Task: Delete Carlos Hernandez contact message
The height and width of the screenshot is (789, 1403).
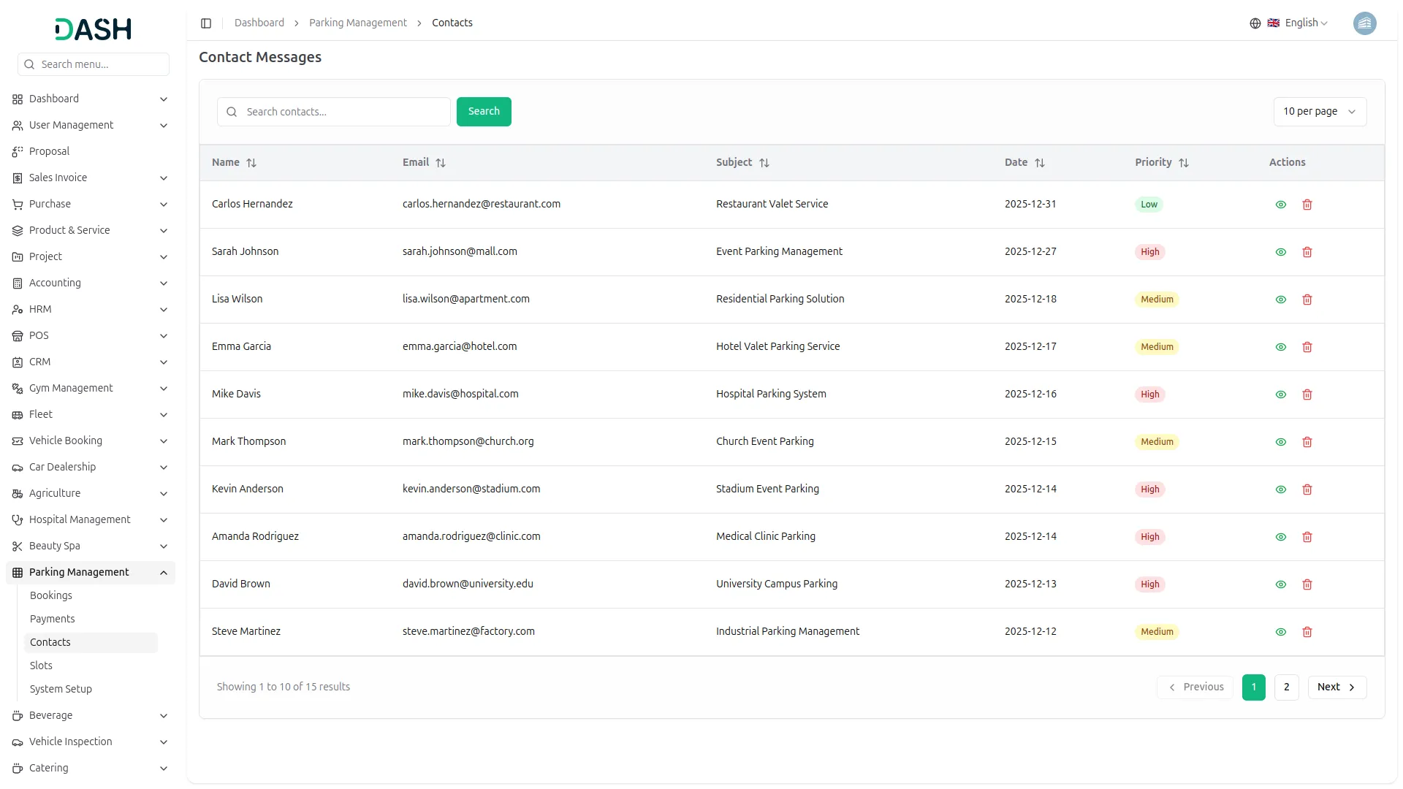Action: tap(1307, 205)
